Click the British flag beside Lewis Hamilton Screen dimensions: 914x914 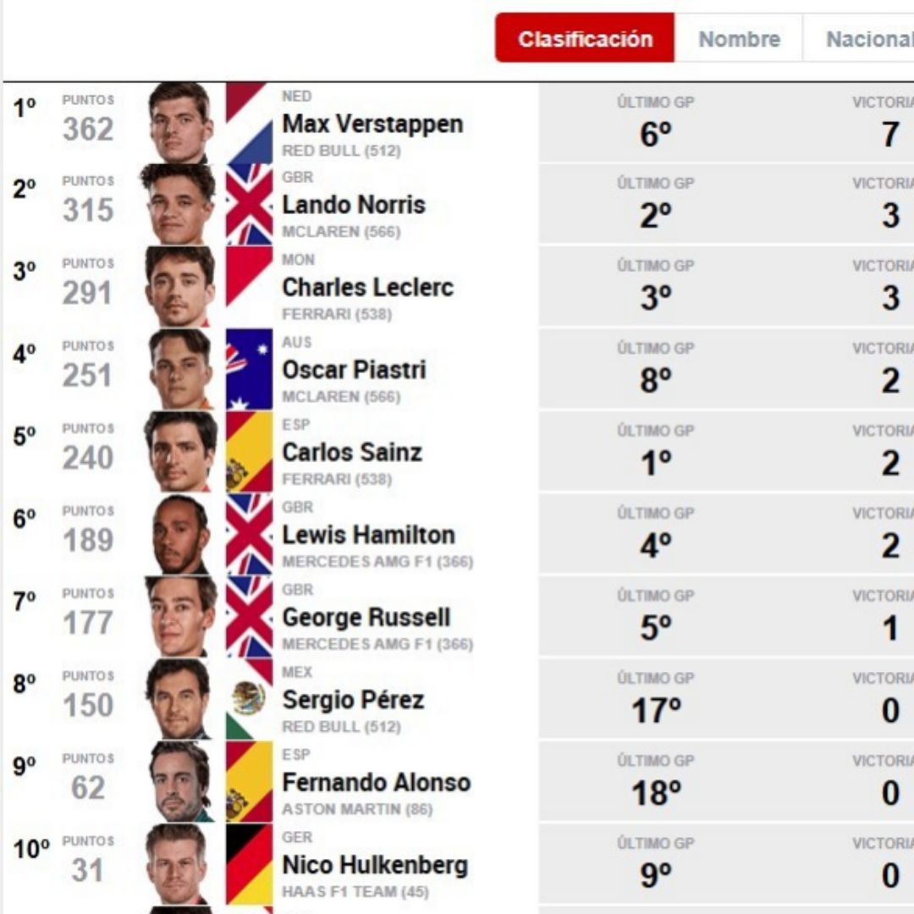point(249,535)
